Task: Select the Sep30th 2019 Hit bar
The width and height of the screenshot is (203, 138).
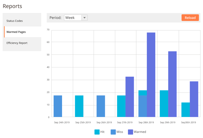Action: pos(185,110)
